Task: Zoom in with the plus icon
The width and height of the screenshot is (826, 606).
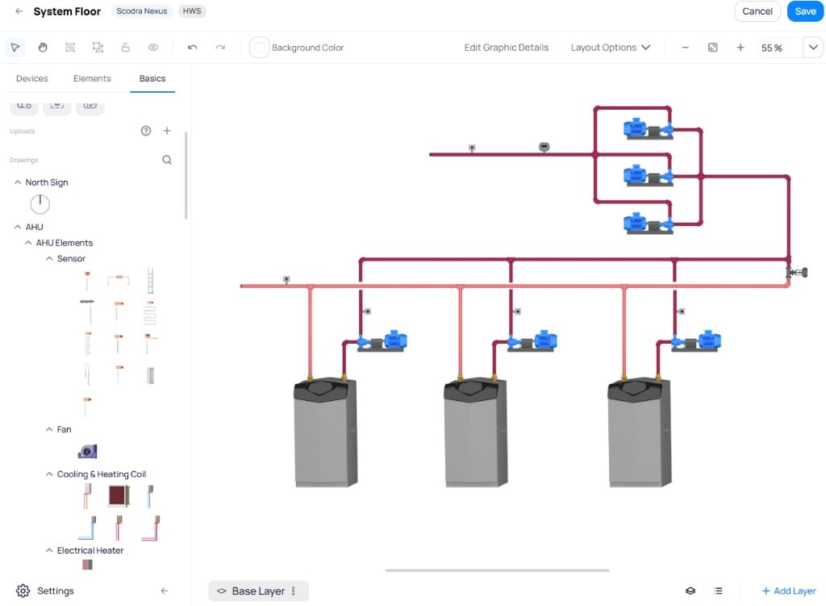Action: pyautogui.click(x=740, y=48)
